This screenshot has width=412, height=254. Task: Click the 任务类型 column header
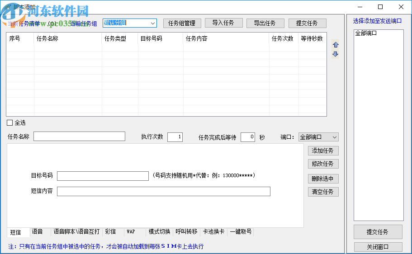(119, 38)
